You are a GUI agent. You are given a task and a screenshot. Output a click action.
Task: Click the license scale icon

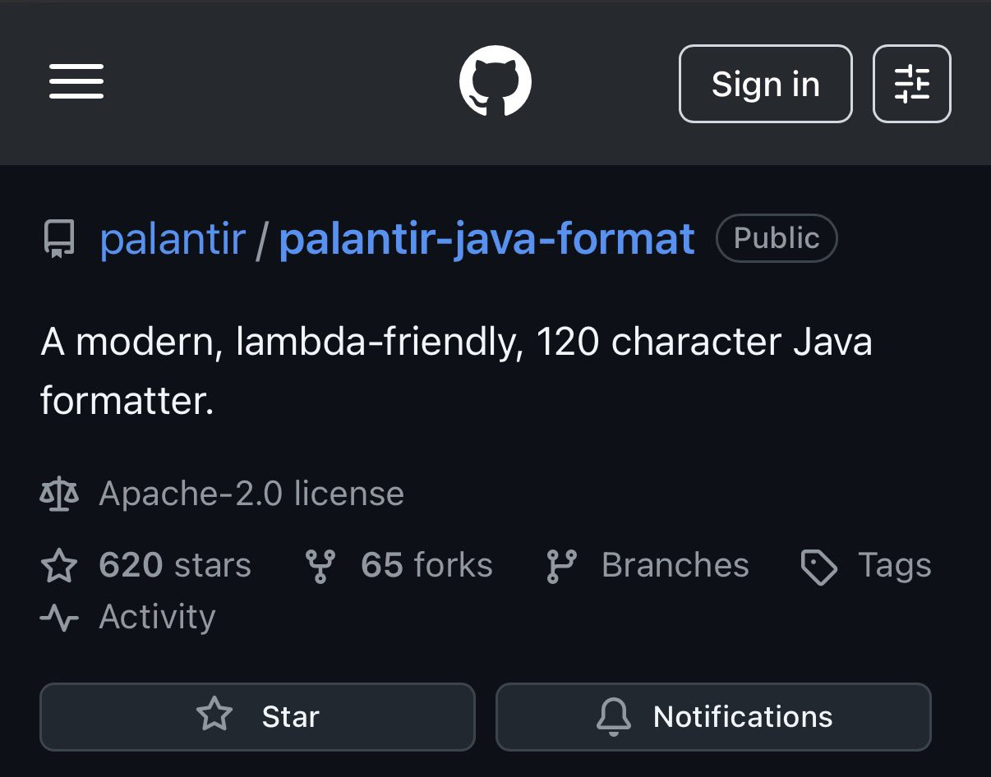click(x=59, y=494)
